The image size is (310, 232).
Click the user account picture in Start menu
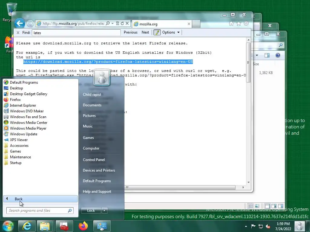(x=102, y=77)
